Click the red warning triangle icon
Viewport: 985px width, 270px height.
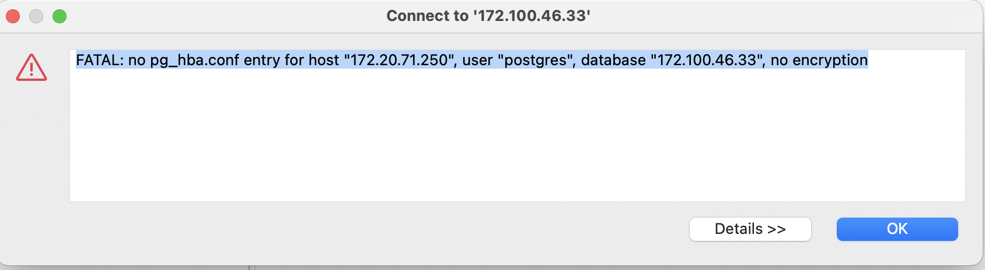tap(32, 67)
